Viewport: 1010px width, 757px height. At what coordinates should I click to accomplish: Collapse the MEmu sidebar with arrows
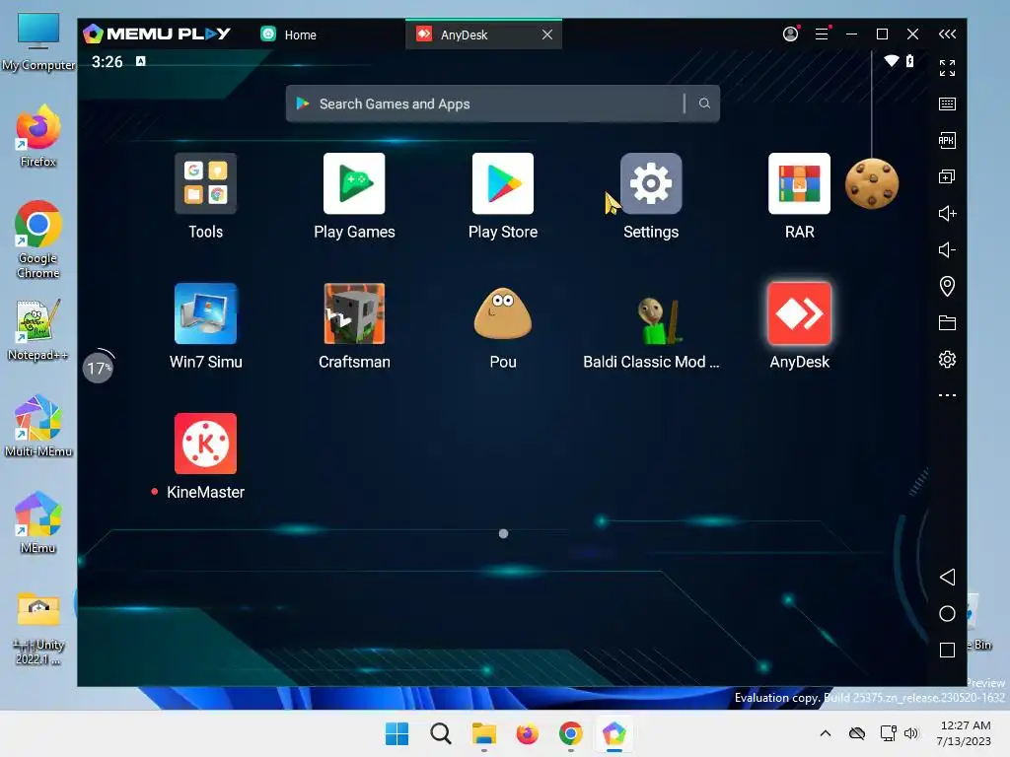tap(947, 34)
